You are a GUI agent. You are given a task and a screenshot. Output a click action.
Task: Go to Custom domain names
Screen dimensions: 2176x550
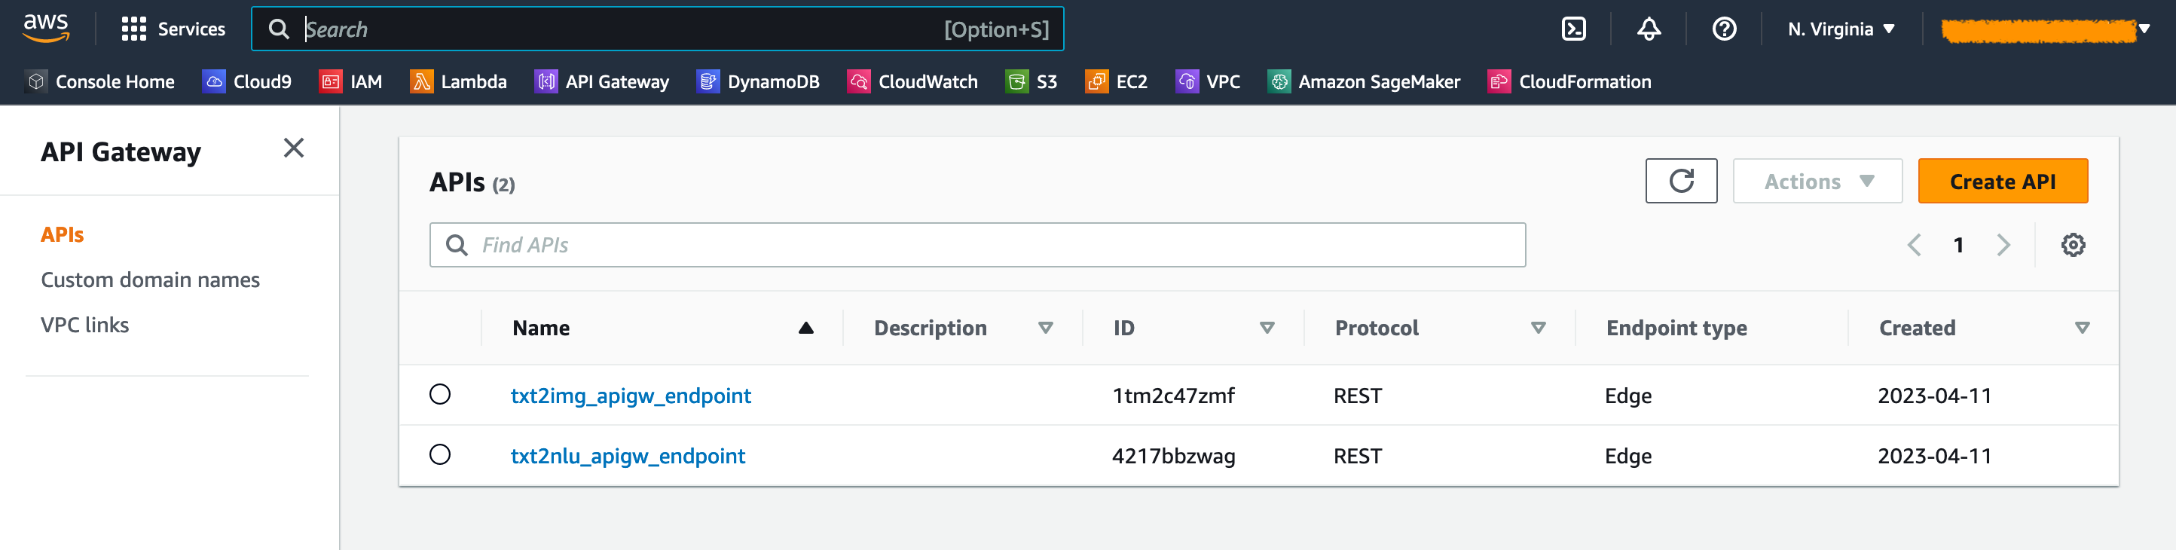(151, 280)
